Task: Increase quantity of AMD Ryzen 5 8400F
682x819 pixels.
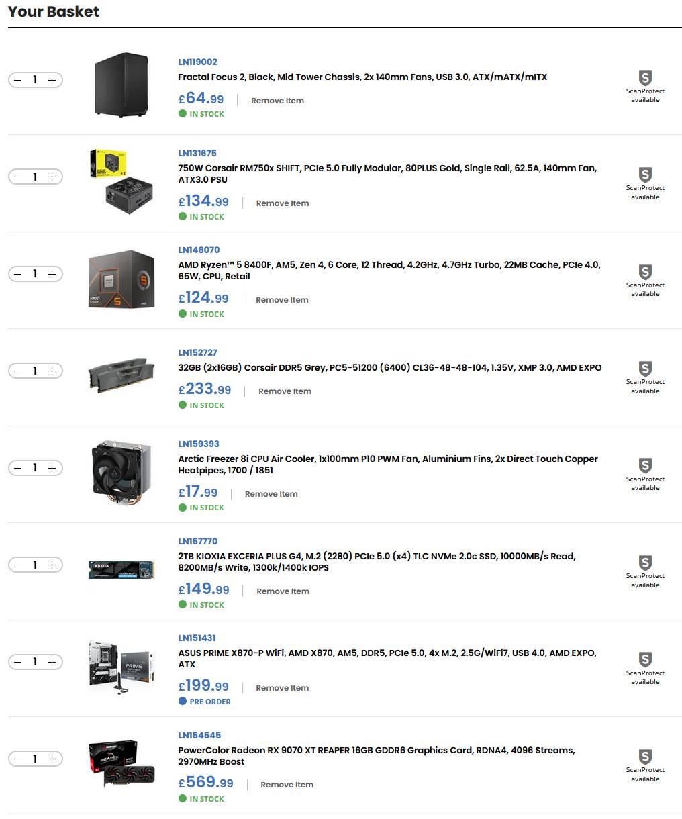Action: coord(52,274)
